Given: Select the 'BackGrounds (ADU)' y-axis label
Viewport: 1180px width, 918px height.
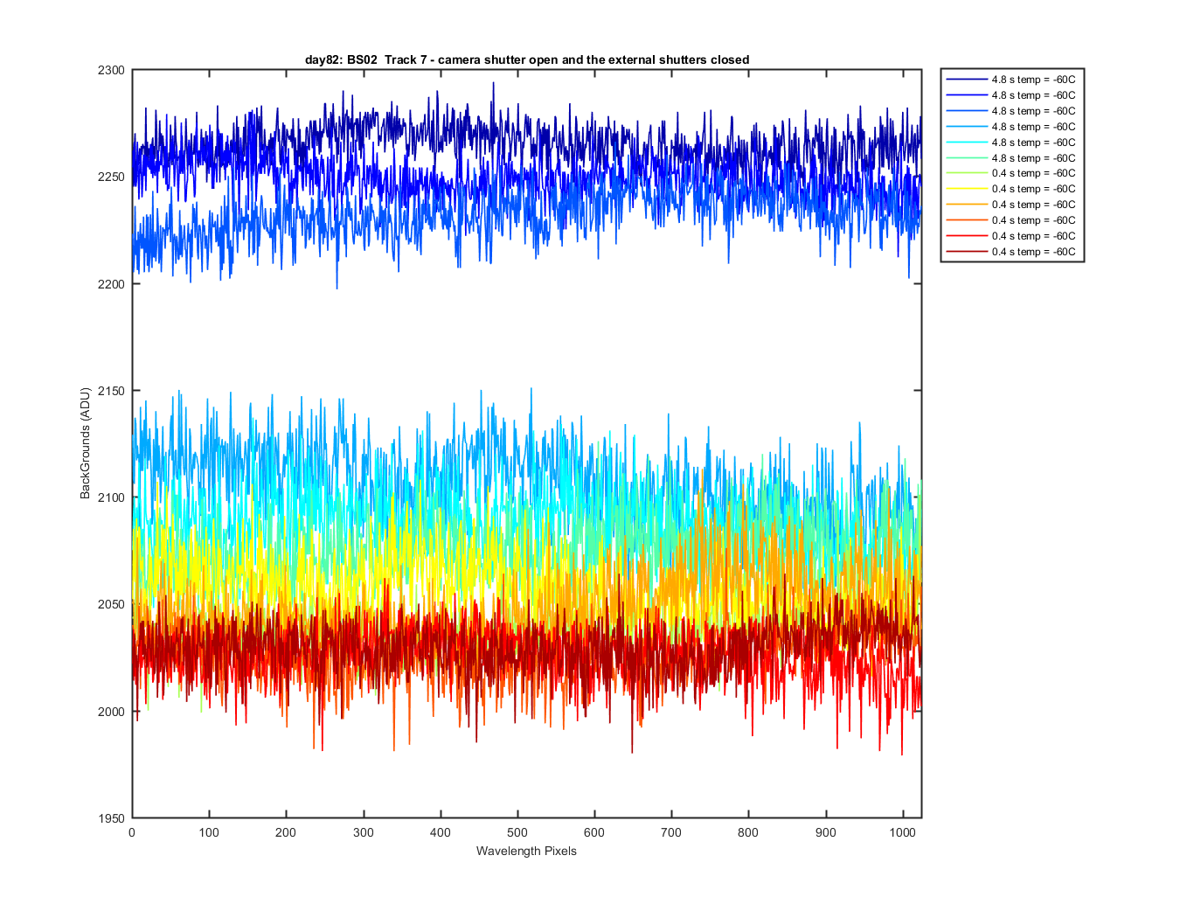Looking at the screenshot, I should (85, 443).
